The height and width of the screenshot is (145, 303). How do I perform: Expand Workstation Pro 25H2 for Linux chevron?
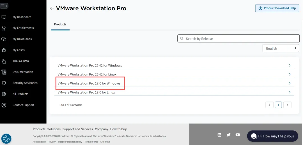[x=290, y=74]
